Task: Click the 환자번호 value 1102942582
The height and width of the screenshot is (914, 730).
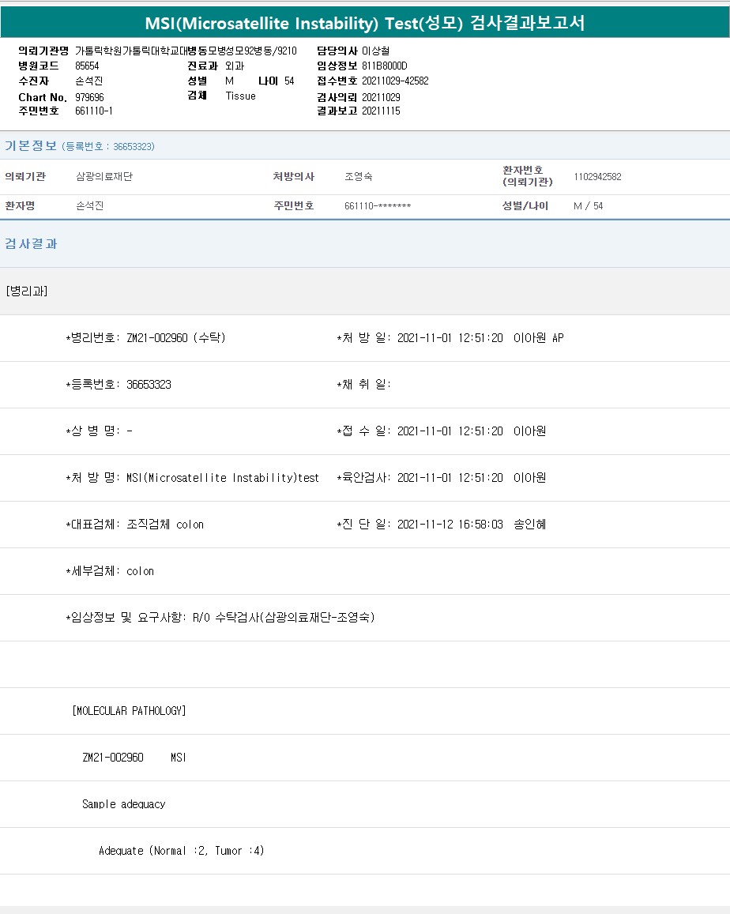Action: point(597,177)
